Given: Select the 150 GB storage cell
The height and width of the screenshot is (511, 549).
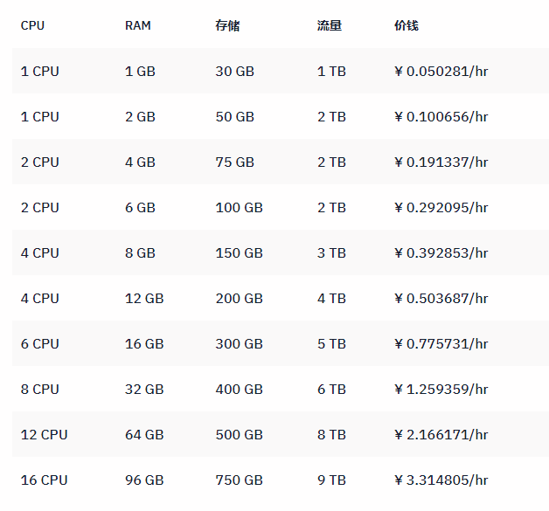Looking at the screenshot, I should tap(240, 252).
